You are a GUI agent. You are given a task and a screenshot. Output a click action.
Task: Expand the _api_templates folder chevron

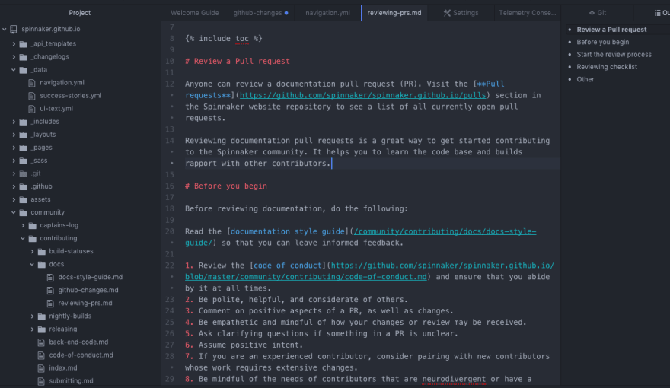click(14, 44)
